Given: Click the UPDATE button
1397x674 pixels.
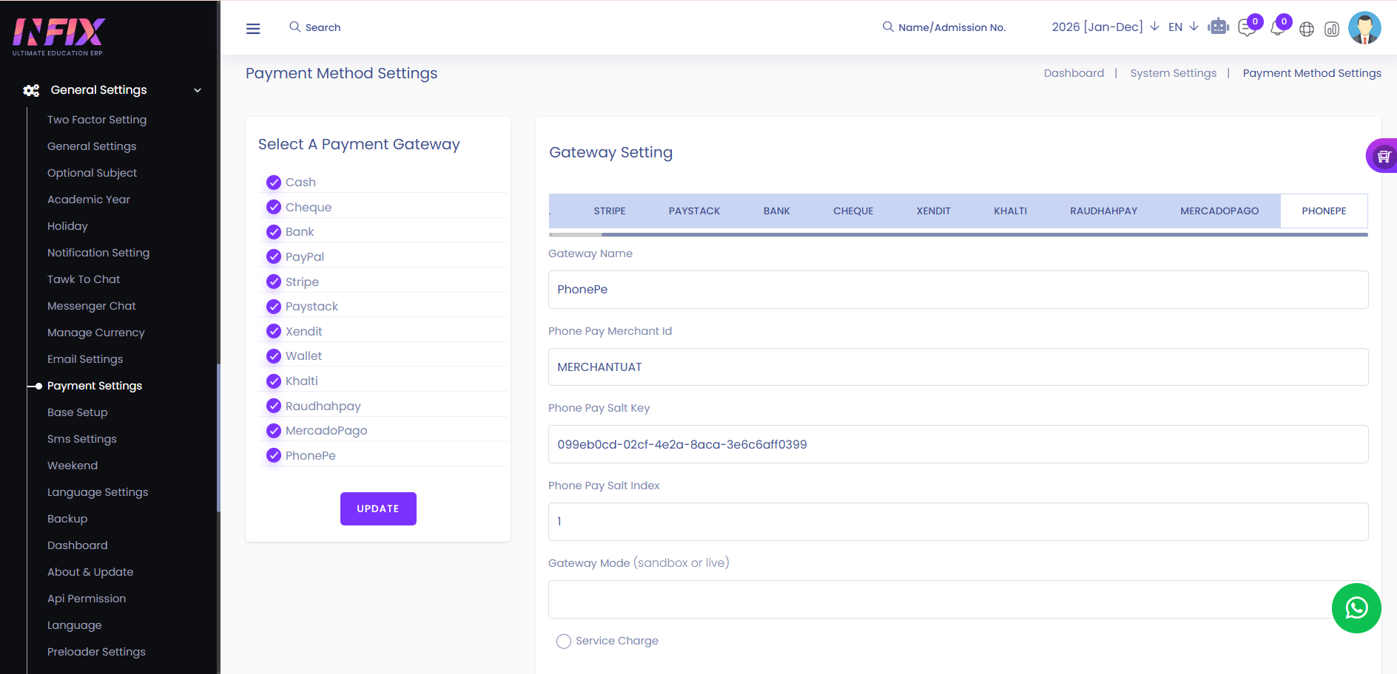Looking at the screenshot, I should pos(378,508).
